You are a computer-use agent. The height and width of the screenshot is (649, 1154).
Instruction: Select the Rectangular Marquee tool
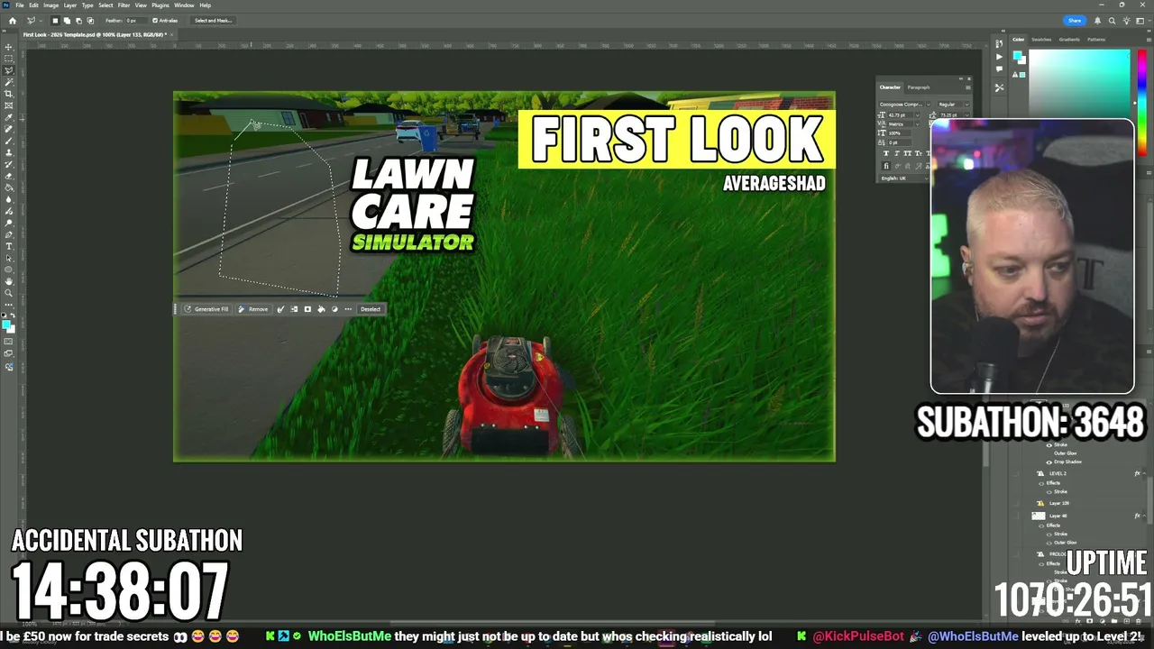point(9,59)
